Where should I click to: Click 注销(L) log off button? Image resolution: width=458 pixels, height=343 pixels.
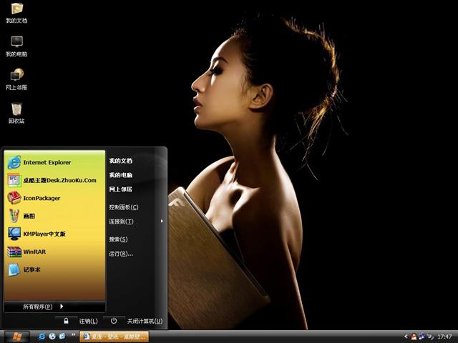tap(89, 321)
